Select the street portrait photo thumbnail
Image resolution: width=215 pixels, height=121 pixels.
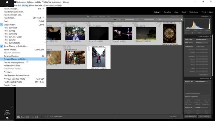[x=99, y=57]
